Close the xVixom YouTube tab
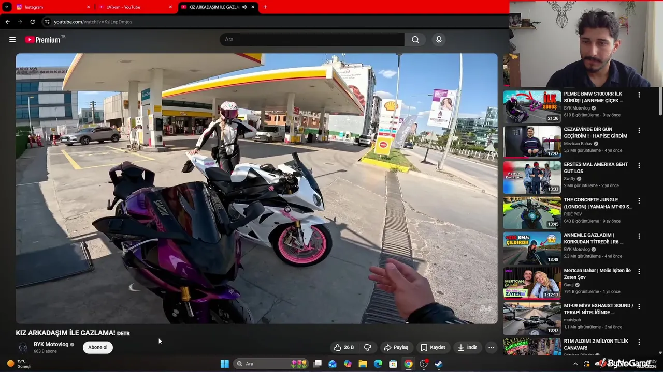 click(170, 7)
